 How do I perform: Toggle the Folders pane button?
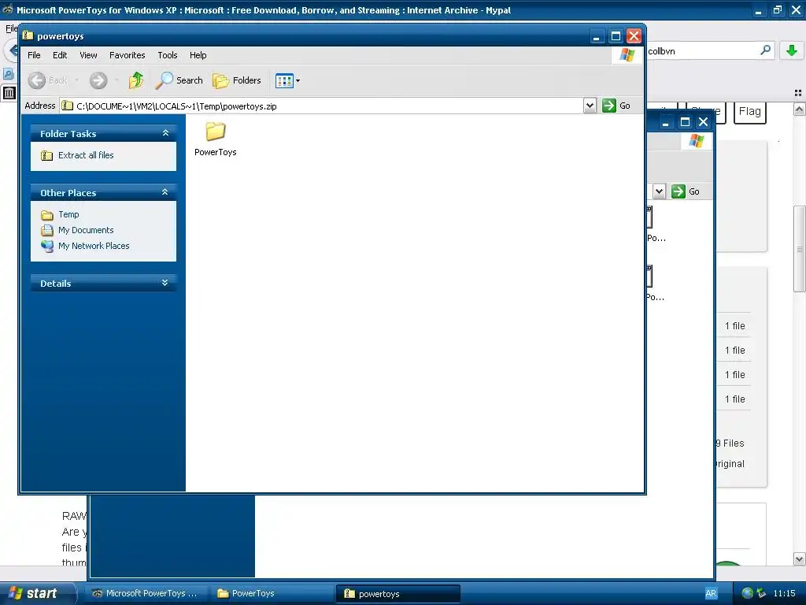[237, 80]
